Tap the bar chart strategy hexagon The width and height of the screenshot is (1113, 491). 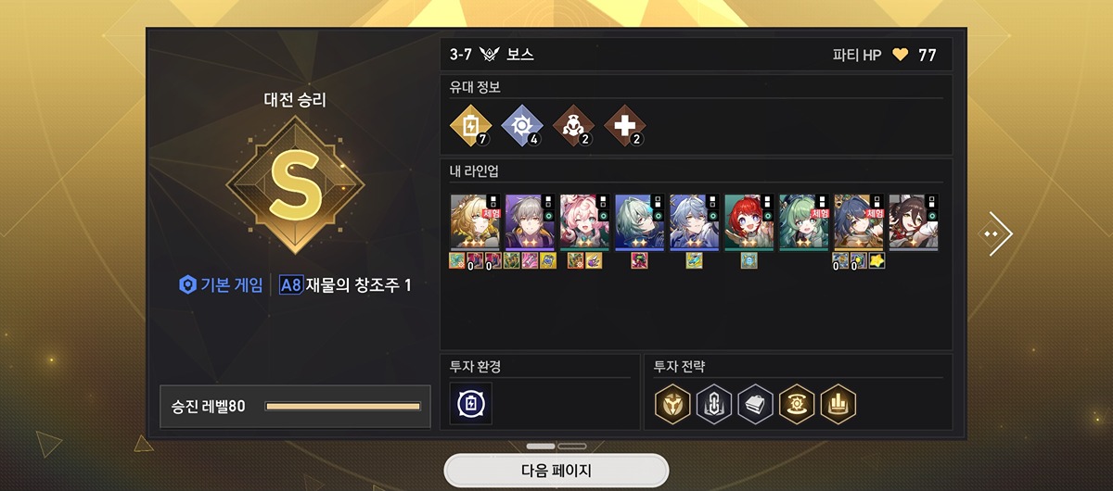pyautogui.click(x=838, y=404)
